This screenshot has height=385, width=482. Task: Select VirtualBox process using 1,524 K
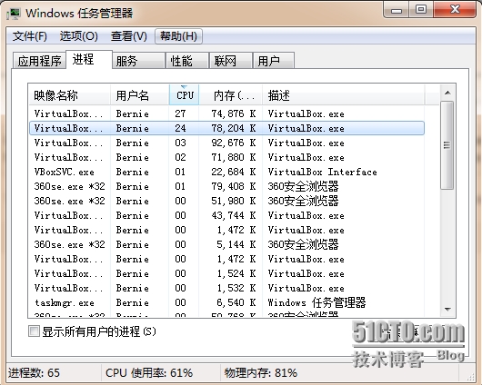point(226,273)
